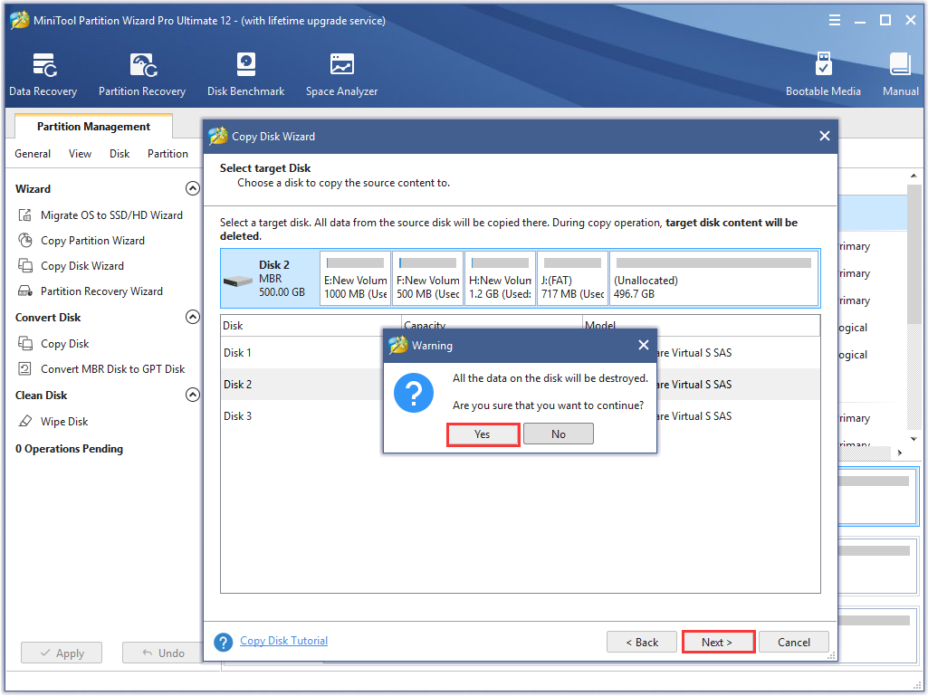Open the Manual
Image resolution: width=928 pixels, height=696 pixels.
pyautogui.click(x=900, y=74)
